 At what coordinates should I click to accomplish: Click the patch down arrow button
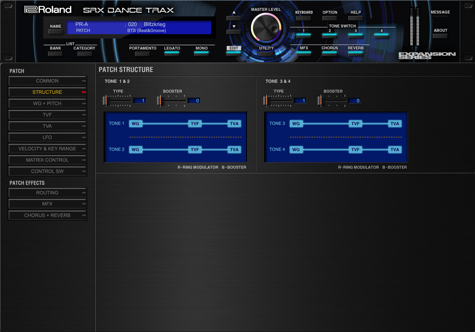pyautogui.click(x=234, y=28)
